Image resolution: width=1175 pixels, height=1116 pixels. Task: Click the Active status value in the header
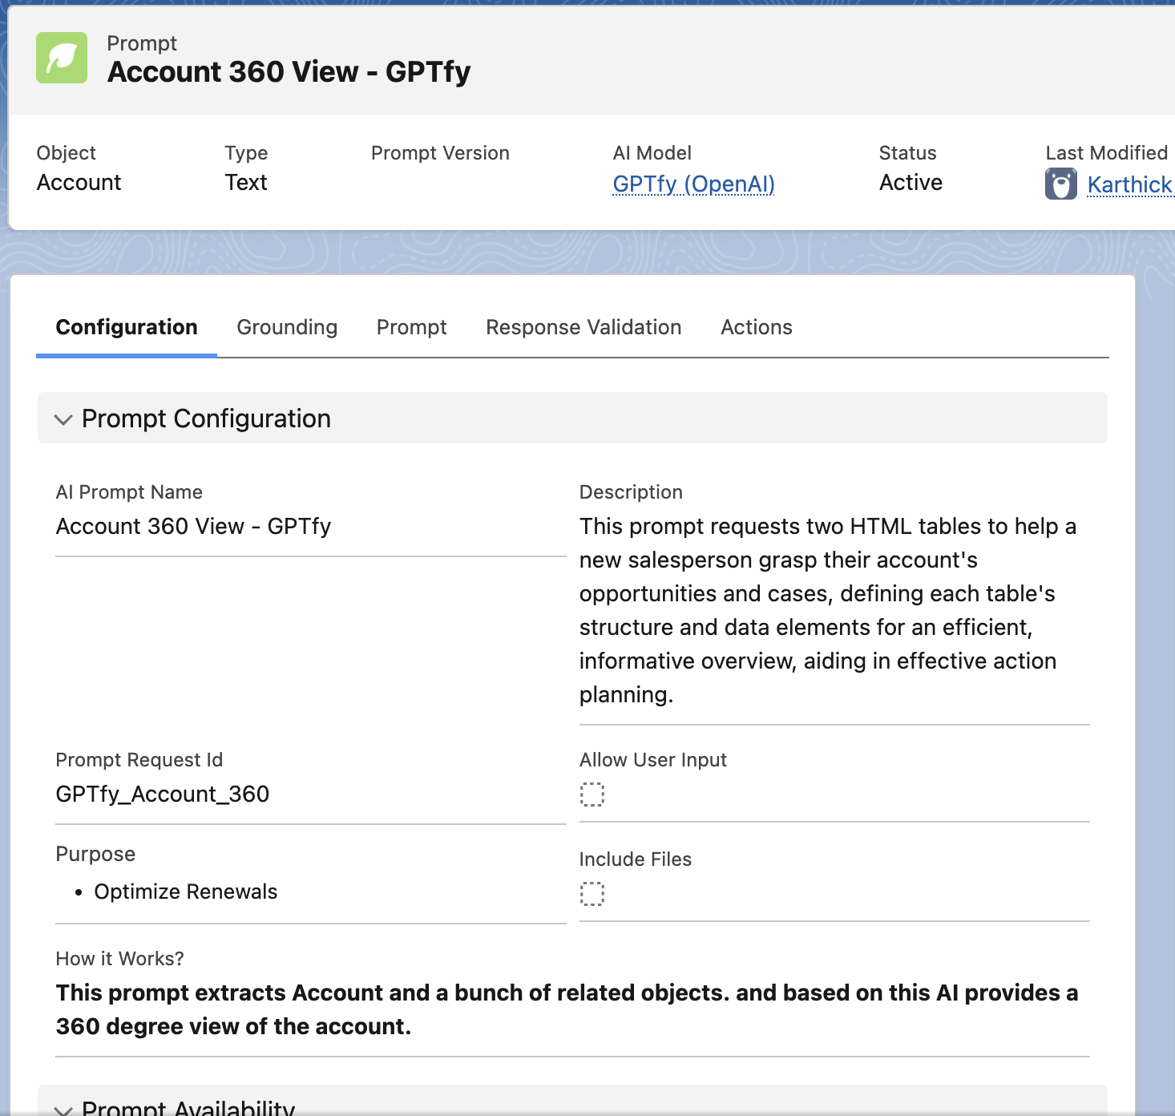point(911,183)
